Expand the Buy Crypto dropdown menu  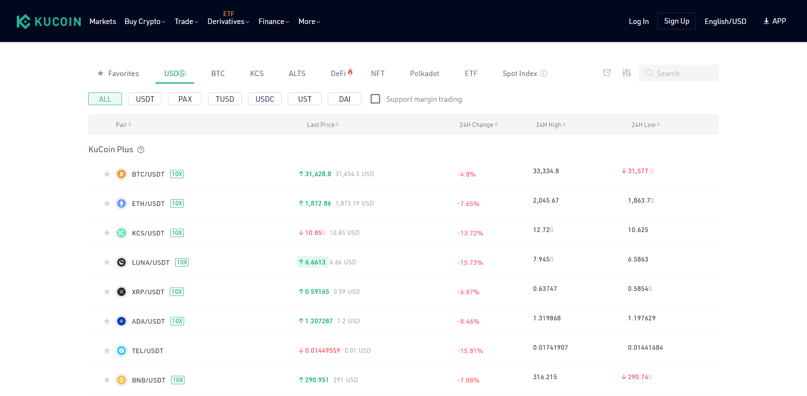click(145, 21)
